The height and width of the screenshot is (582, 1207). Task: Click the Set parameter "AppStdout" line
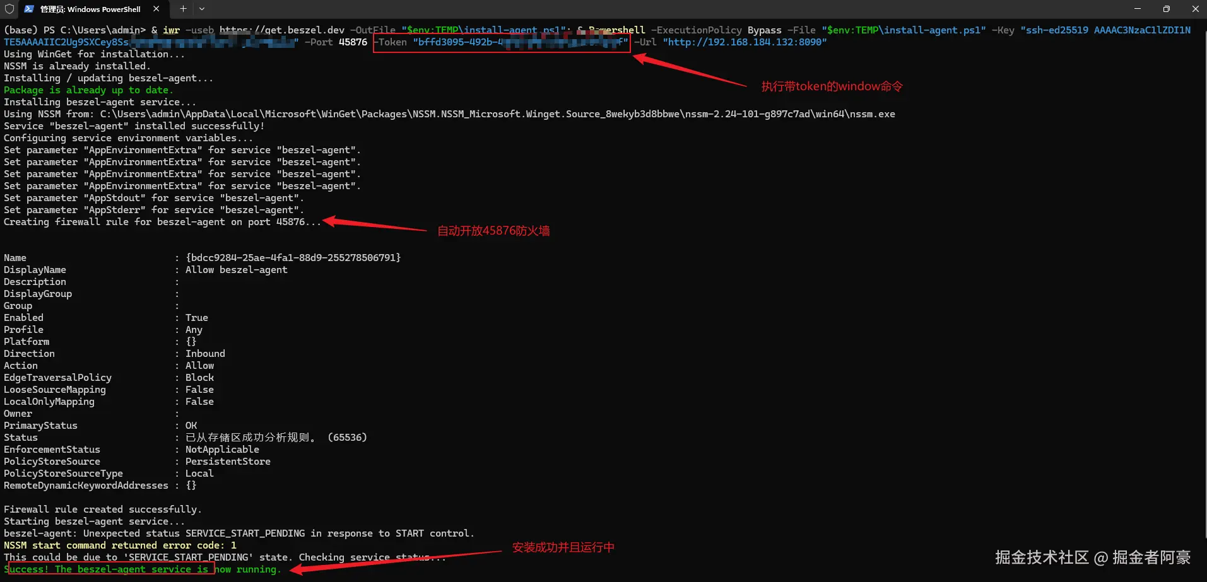pyautogui.click(x=153, y=198)
